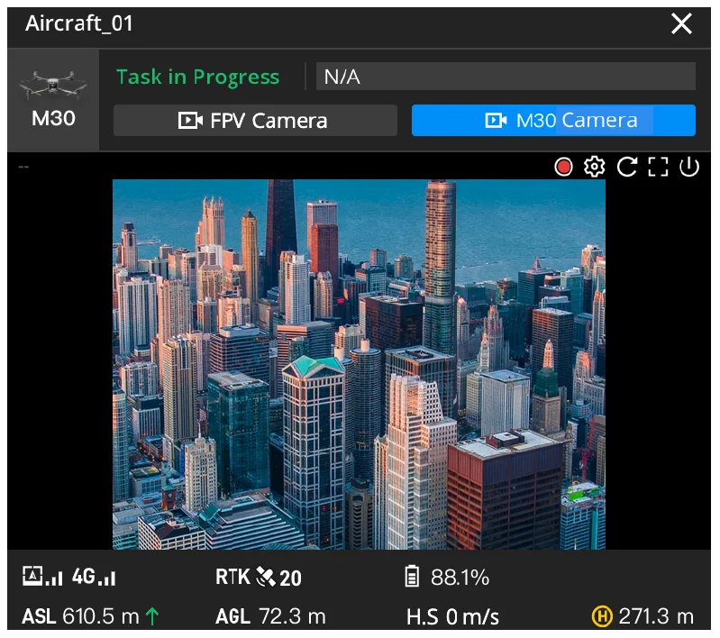The width and height of the screenshot is (720, 638).
Task: Click the ASL altitude reading
Action: [81, 617]
